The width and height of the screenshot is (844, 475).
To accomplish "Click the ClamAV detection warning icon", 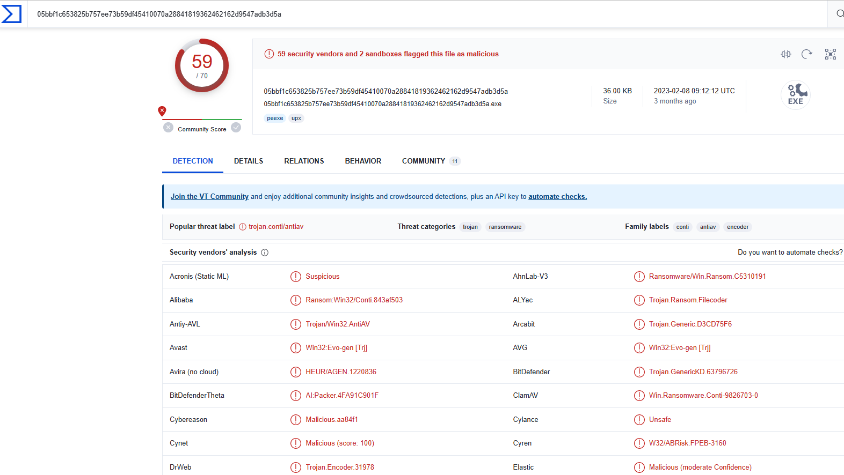I will 639,396.
